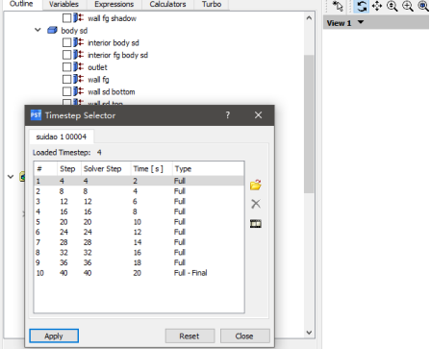Click the boundary icon beside wall sd bottom
This screenshot has height=349, width=430.
coord(78,91)
